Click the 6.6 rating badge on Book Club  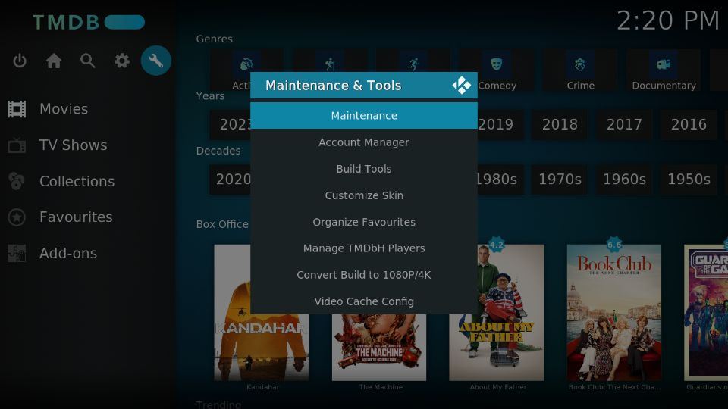614,245
